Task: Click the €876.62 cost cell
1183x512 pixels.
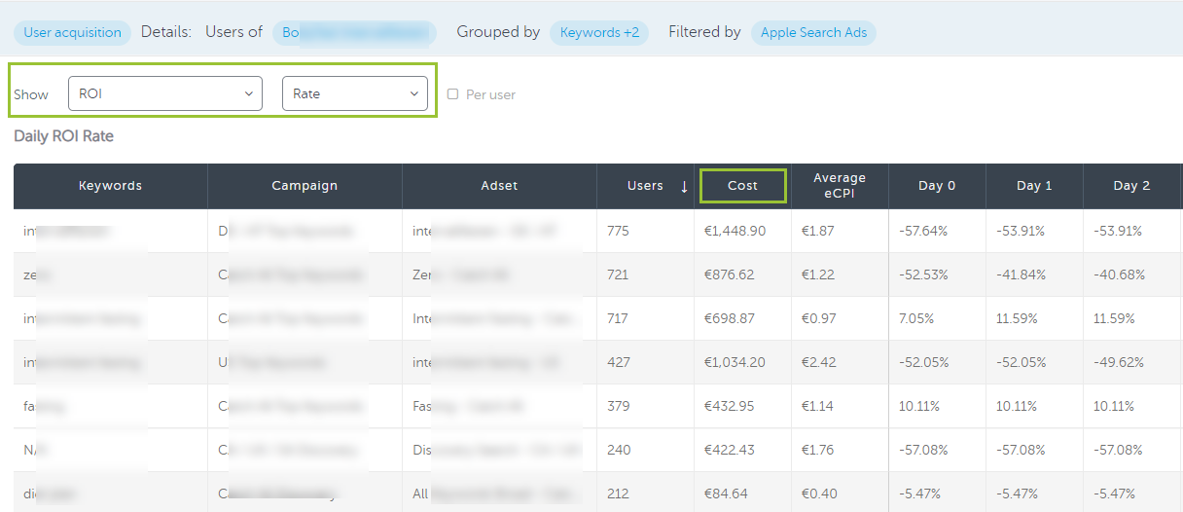Action: pyautogui.click(x=729, y=274)
